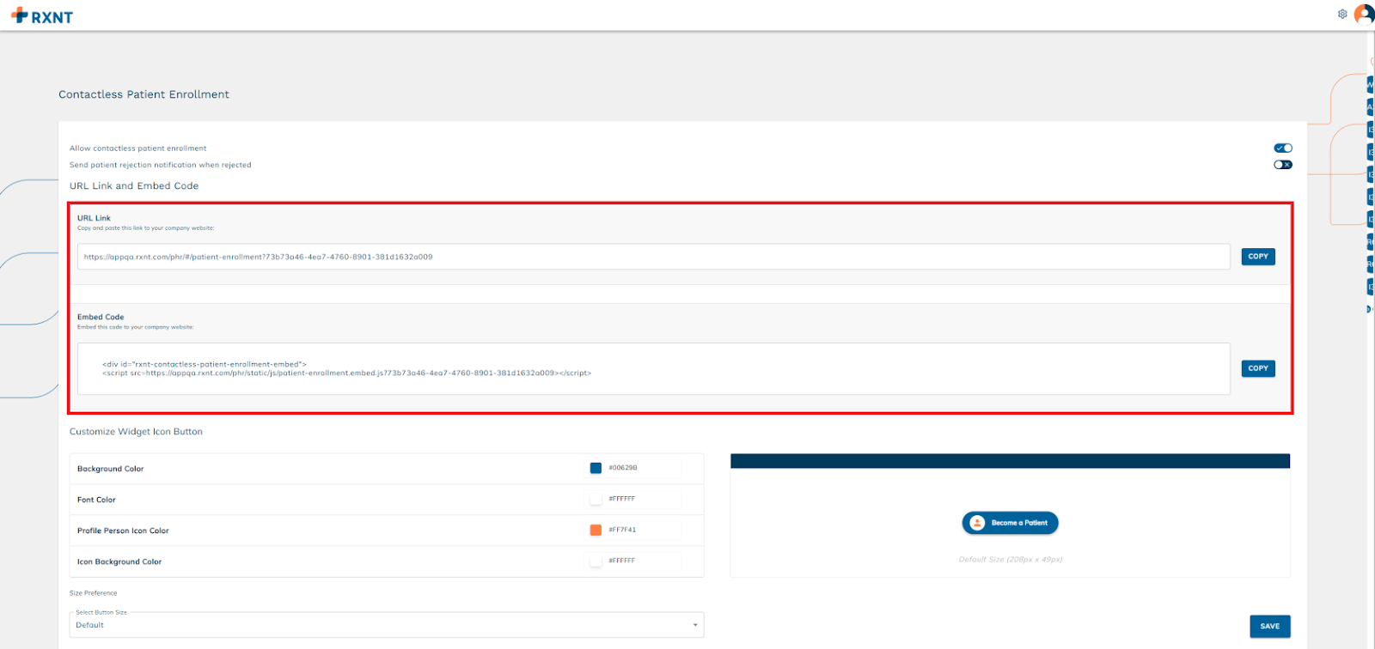Edit the Font Color hex value field
The width and height of the screenshot is (1375, 649).
tap(644, 499)
